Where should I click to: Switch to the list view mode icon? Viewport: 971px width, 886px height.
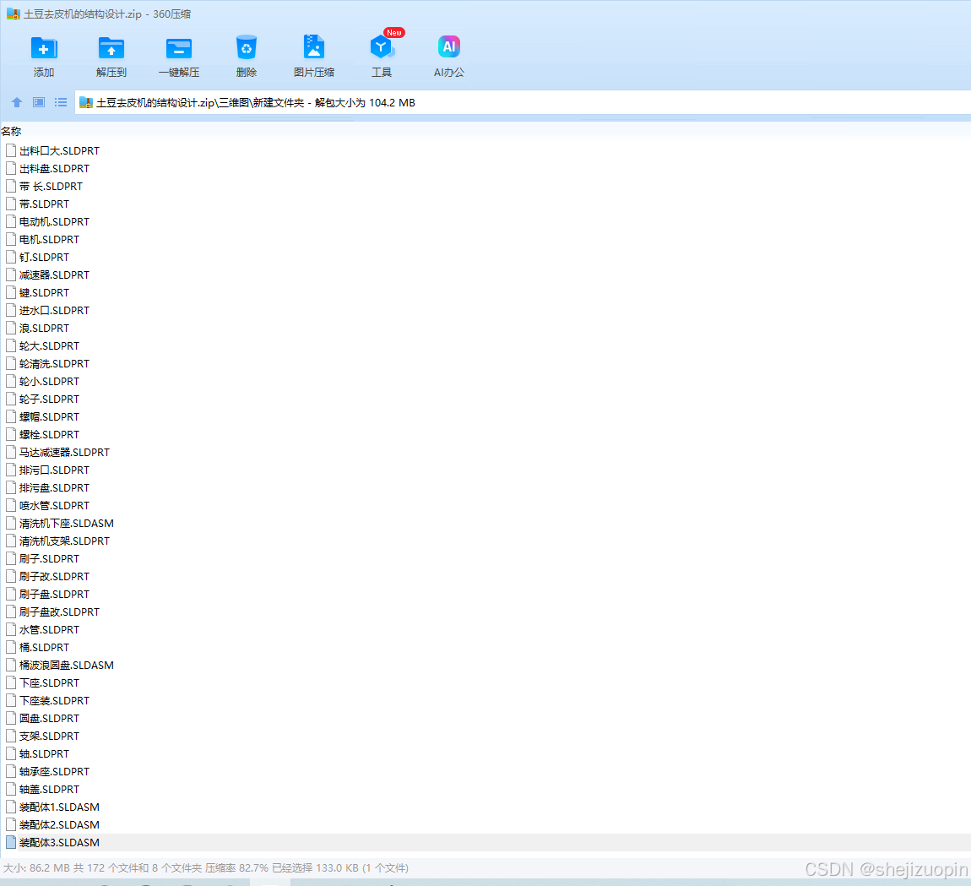point(61,102)
